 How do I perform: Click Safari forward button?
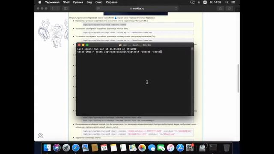(x=57, y=9)
